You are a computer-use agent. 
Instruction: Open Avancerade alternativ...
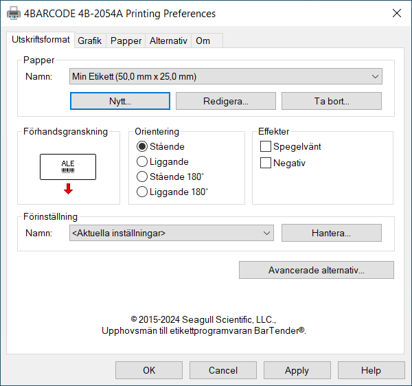(x=316, y=270)
